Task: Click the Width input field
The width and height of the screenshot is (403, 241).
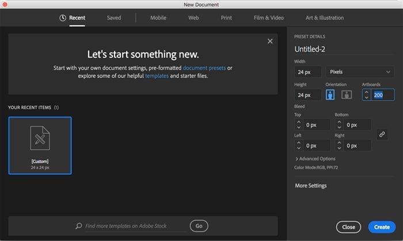Action: point(307,72)
